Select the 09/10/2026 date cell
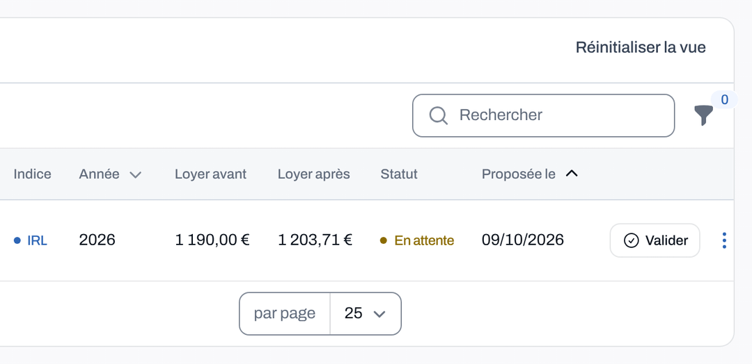The image size is (752, 364). tap(523, 240)
